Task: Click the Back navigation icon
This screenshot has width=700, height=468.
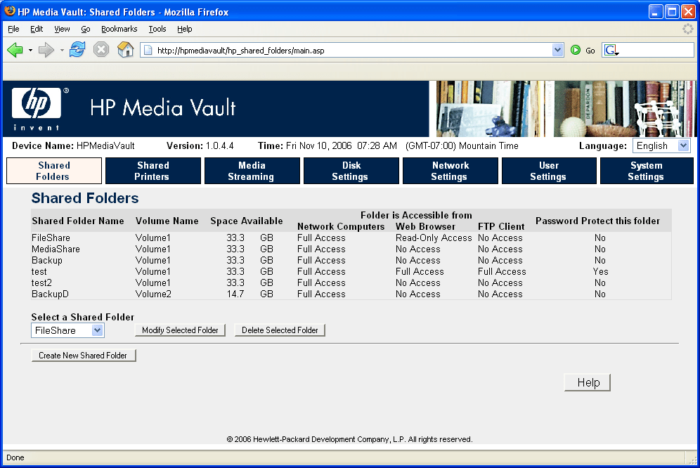Action: click(15, 49)
